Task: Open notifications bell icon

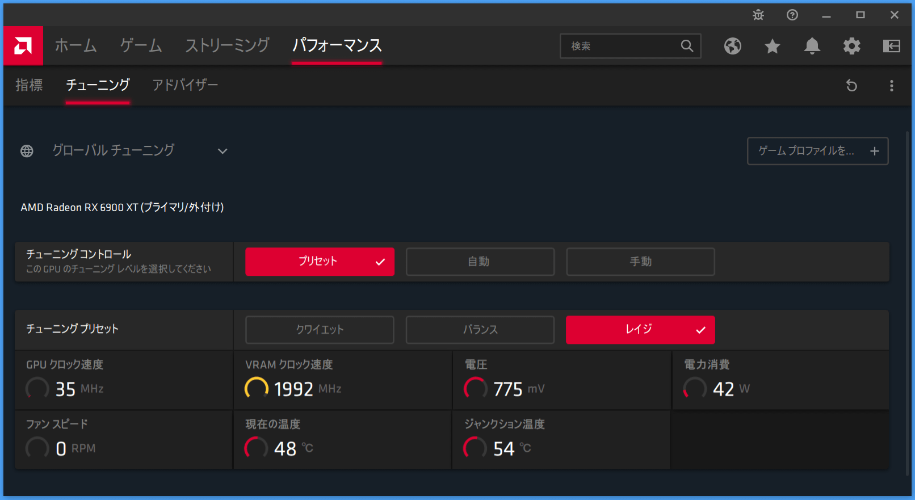Action: click(x=812, y=46)
